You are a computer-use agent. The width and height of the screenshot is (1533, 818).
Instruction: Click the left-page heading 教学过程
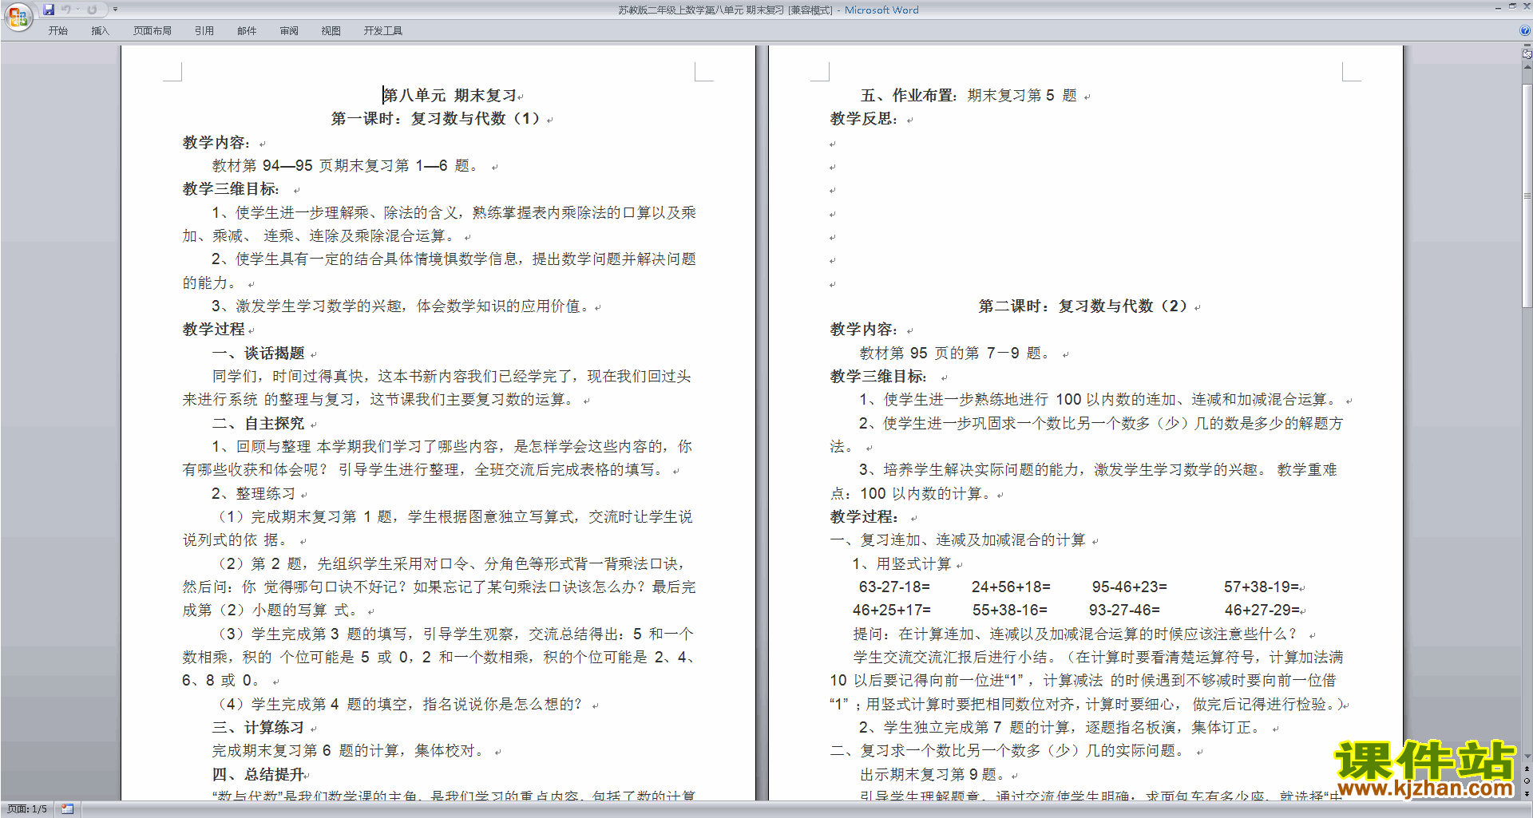pyautogui.click(x=213, y=330)
